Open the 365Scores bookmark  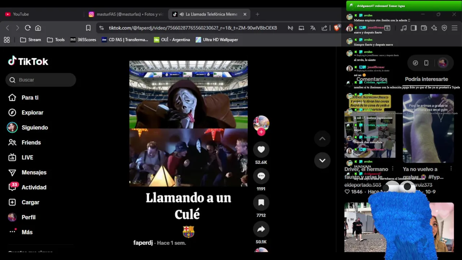click(x=83, y=40)
